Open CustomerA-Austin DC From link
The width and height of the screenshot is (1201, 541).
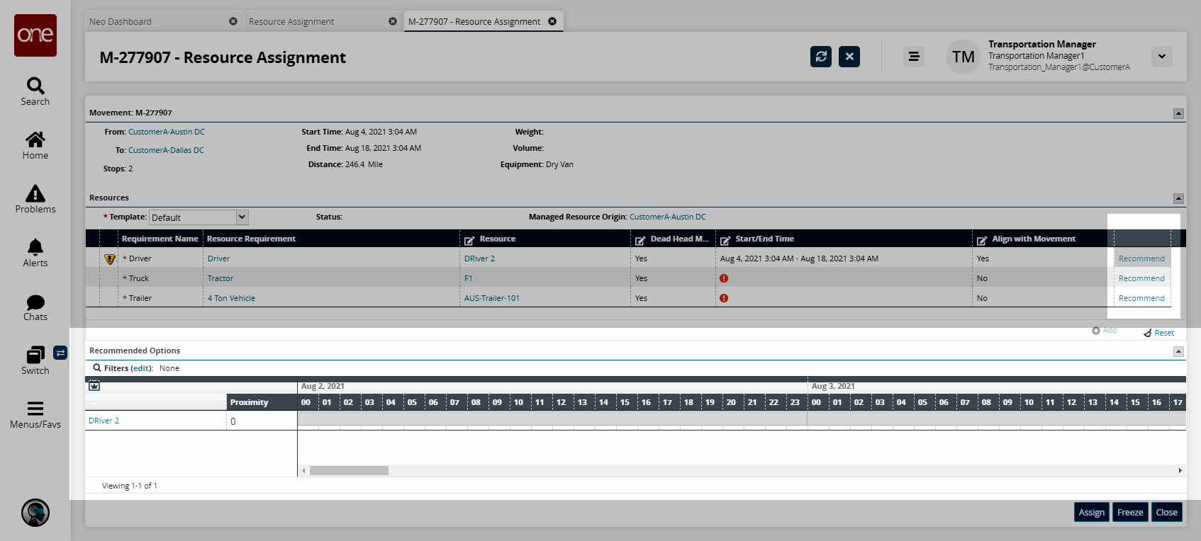167,132
